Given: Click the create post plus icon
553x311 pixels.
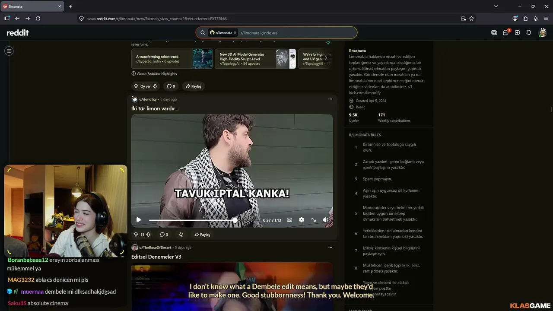Looking at the screenshot, I should pos(517,33).
